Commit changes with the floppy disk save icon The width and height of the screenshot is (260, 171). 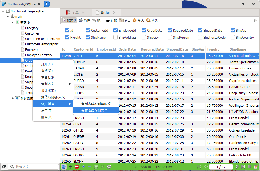(96, 167)
